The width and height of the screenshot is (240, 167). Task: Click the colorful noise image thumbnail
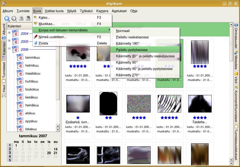tap(139, 104)
